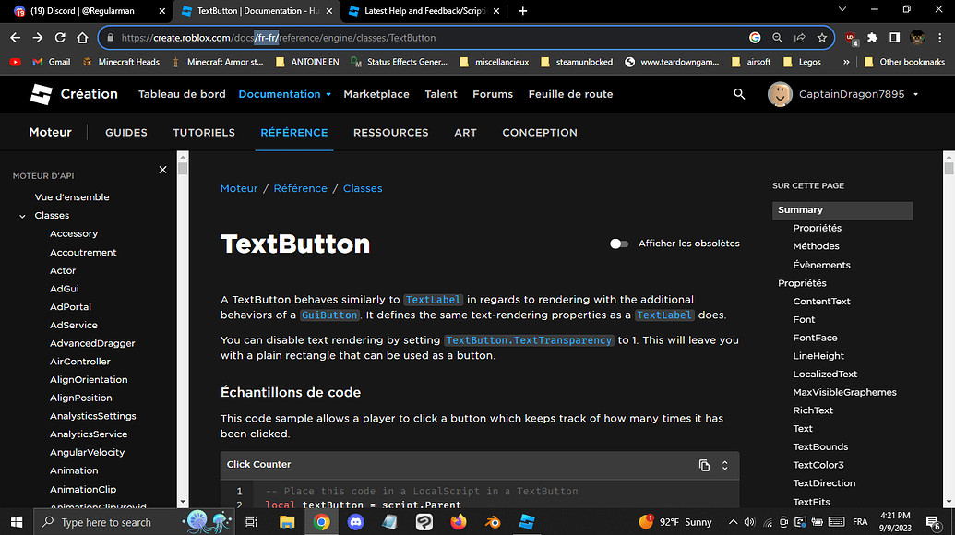Collapse the Classes tree in the API sidebar
Image resolution: width=955 pixels, height=535 pixels.
[21, 215]
